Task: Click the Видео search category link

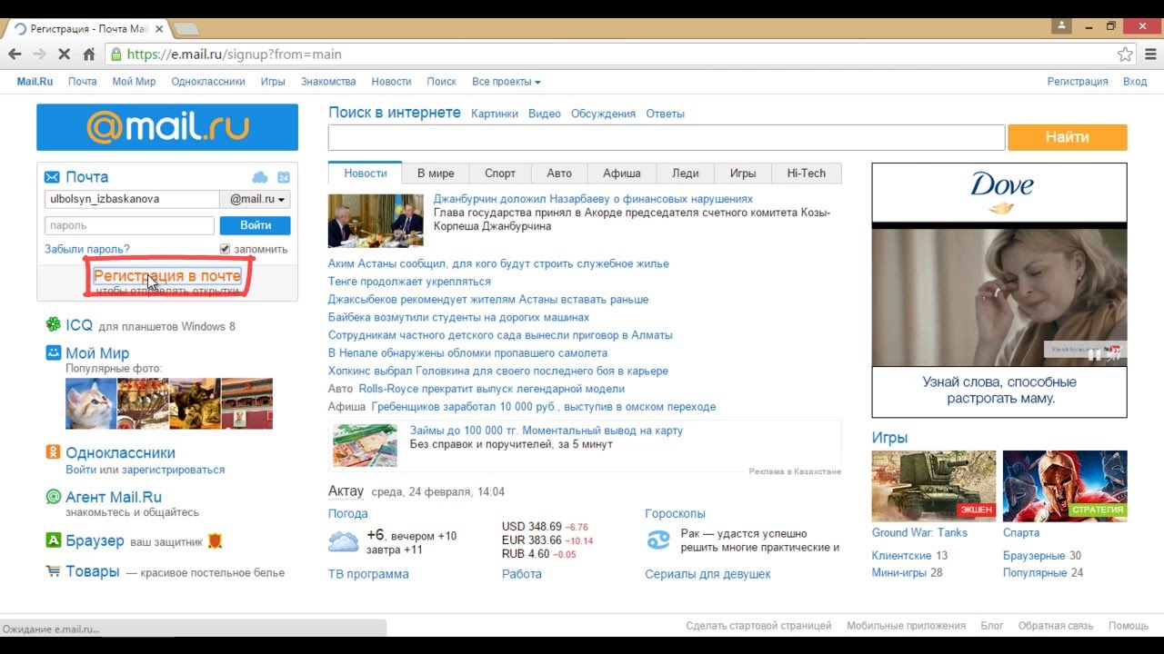Action: click(x=545, y=114)
